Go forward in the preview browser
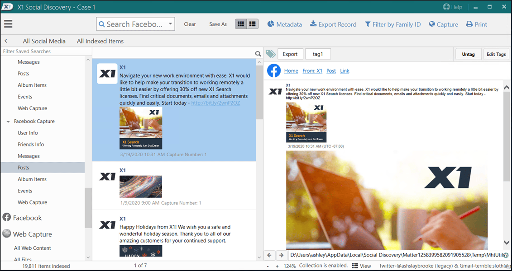The width and height of the screenshot is (512, 271). point(281,255)
